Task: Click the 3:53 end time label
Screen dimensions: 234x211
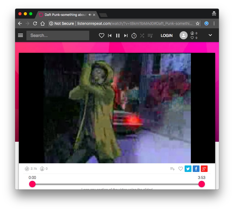Action: point(202,178)
